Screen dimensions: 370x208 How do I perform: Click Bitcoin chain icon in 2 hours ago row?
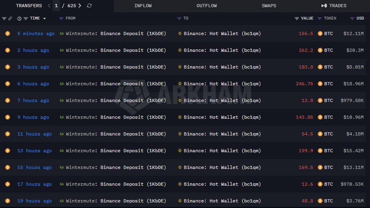point(8,50)
